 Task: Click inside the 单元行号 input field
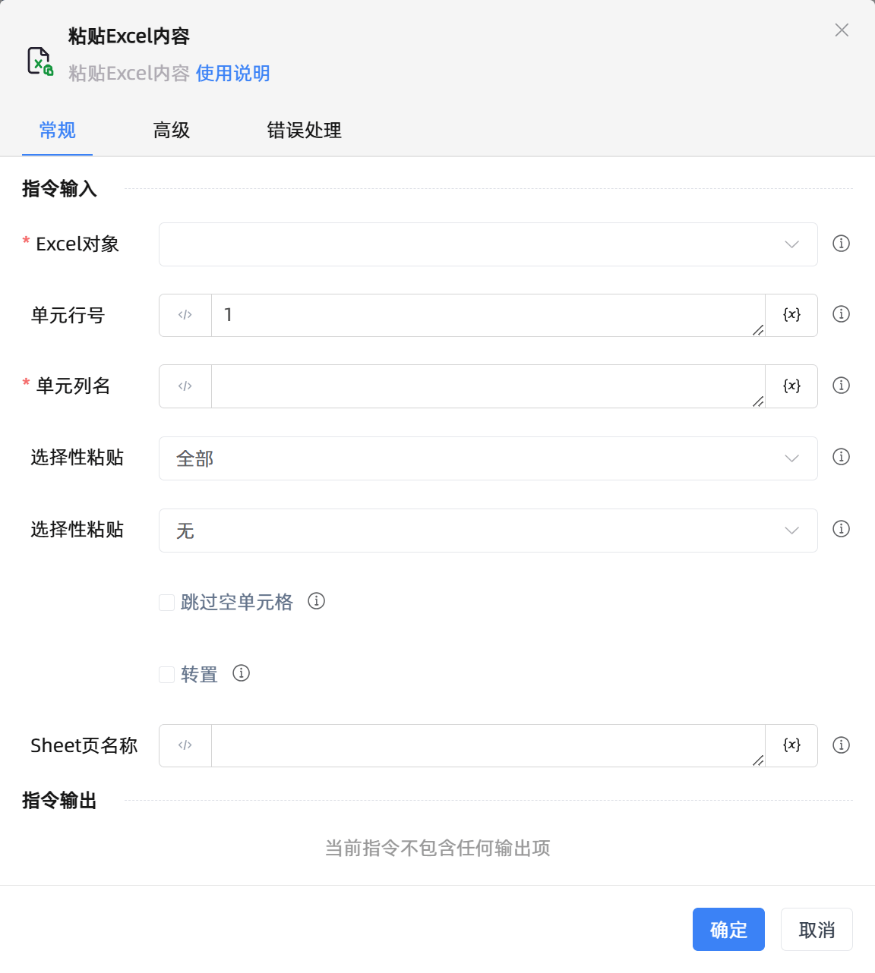486,315
